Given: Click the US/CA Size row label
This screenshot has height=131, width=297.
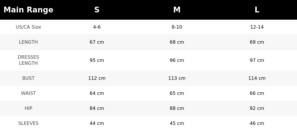Looking at the screenshot, I should pos(28,27).
